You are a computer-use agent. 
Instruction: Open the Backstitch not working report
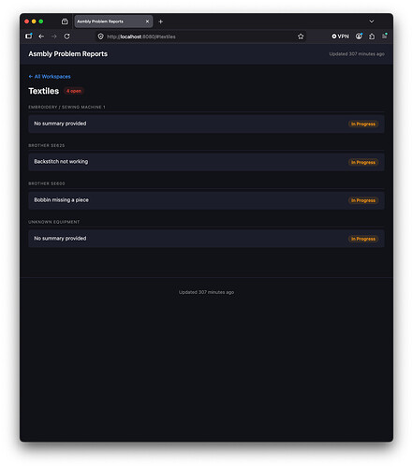point(206,162)
